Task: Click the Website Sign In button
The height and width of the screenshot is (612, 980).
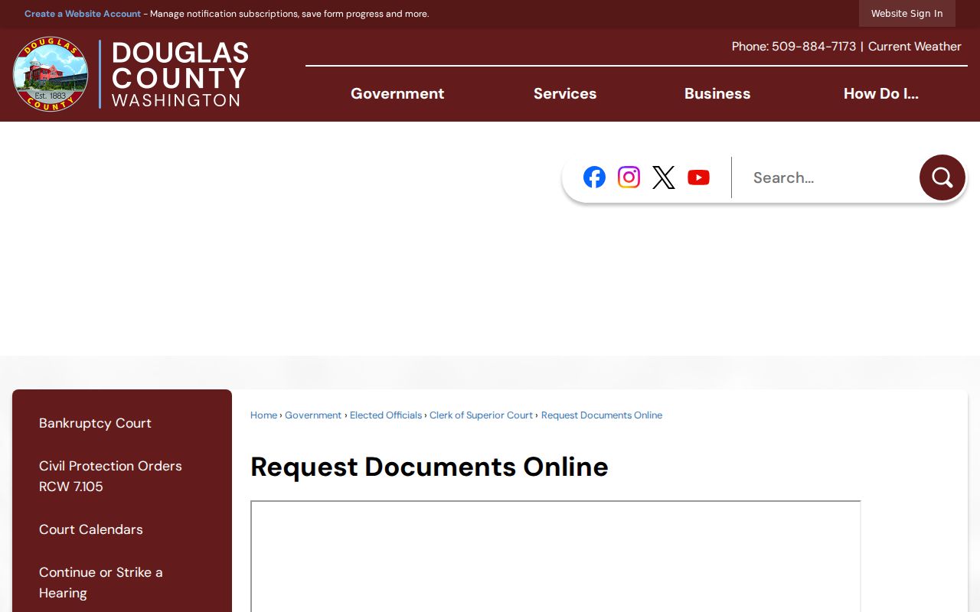Action: coord(907,14)
